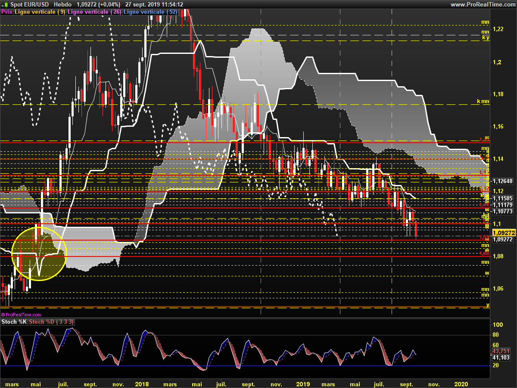Click the candlestick chart icon beside Spot EUR/USD
The image size is (517, 388).
pos(5,4)
